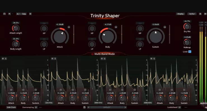Image resolution: width=207 pixels, height=111 pixels.
Task: Select the 2000.00Hz crossover frequency label
Action: tap(98, 103)
